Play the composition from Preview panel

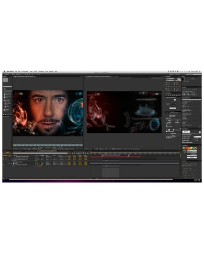186,89
